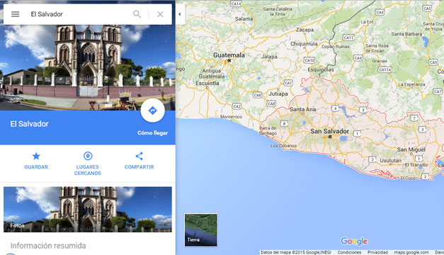
Task: Open Cómo llegar directions link
Action: 153,133
